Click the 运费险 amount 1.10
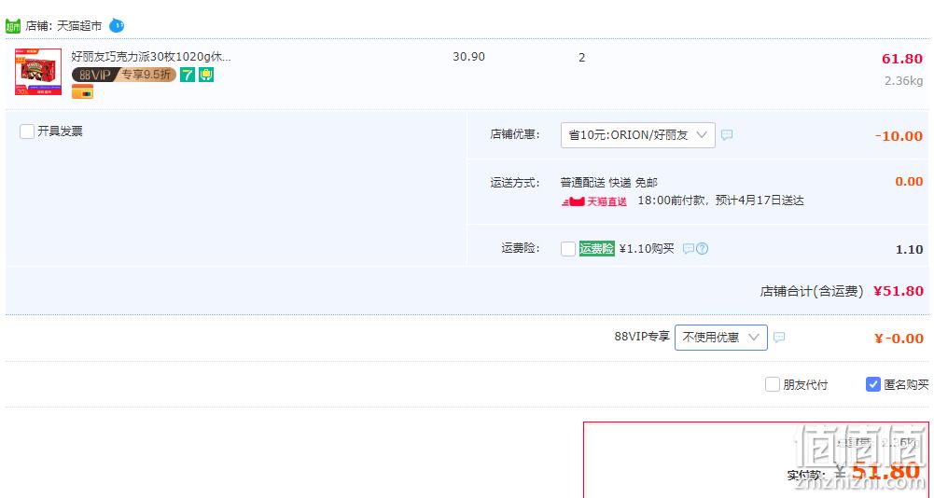Image resolution: width=934 pixels, height=498 pixels. click(909, 249)
